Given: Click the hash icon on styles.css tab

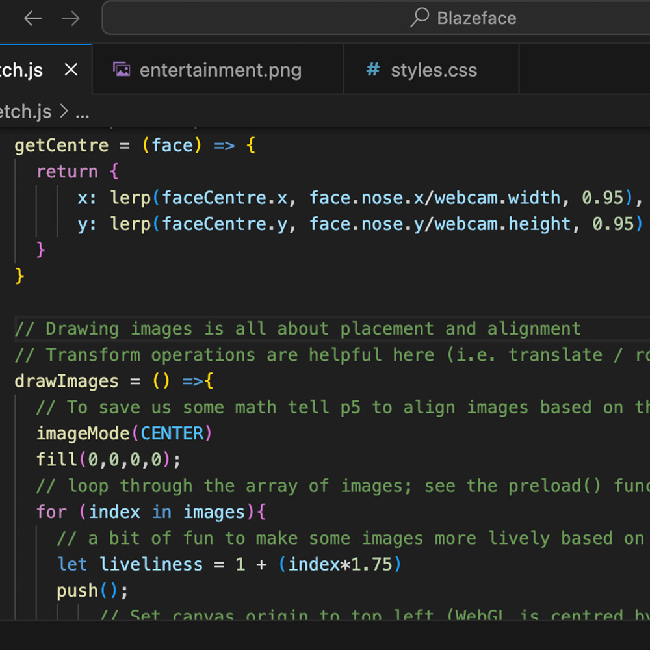Looking at the screenshot, I should [x=372, y=70].
